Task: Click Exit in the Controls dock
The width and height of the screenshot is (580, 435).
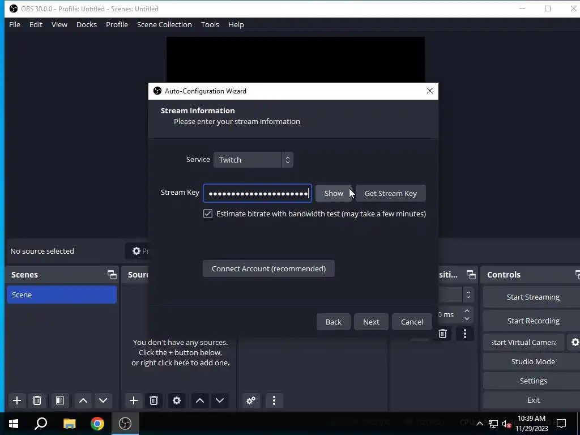Action: click(x=532, y=400)
